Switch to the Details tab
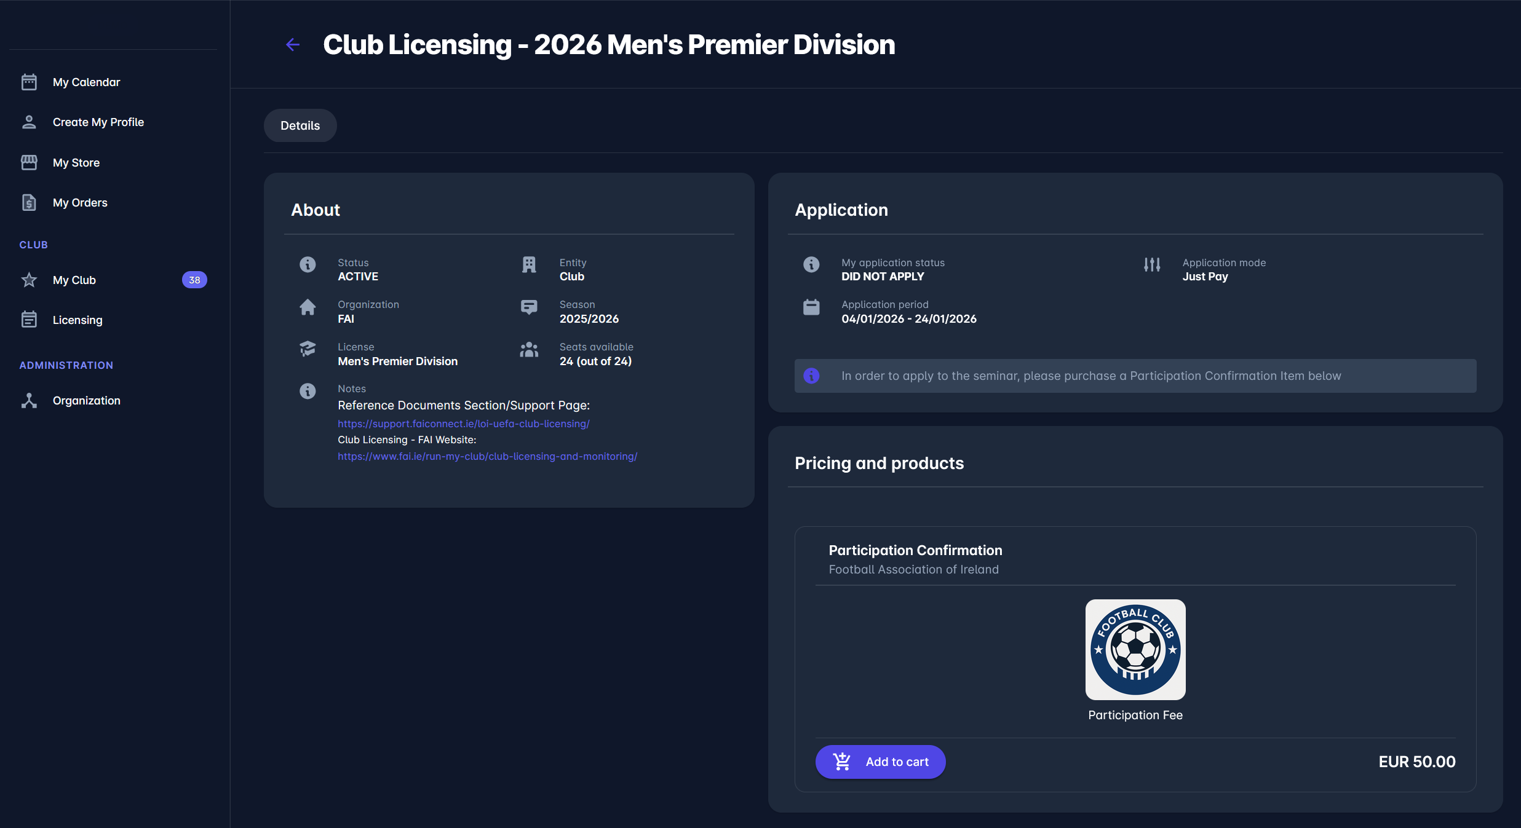Viewport: 1521px width, 828px height. point(300,125)
